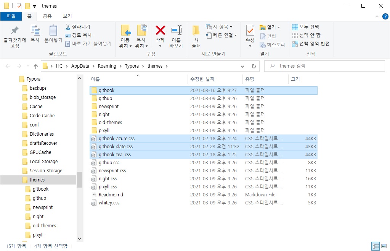
Task: Copy the path with 경로 복사
Action: 79,35
